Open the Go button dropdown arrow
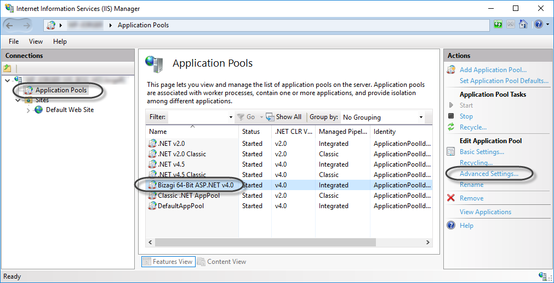The height and width of the screenshot is (283, 554). click(261, 117)
